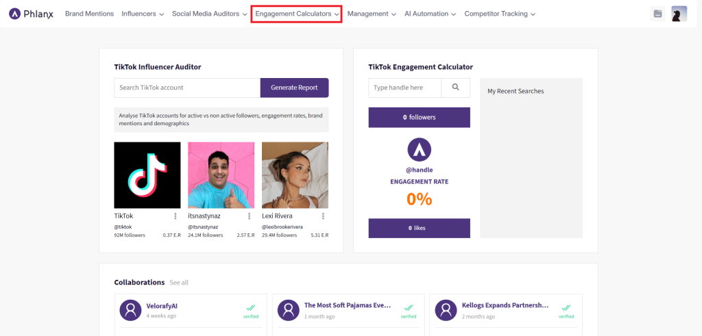Open the Engagement Calculators dropdown

(x=296, y=14)
